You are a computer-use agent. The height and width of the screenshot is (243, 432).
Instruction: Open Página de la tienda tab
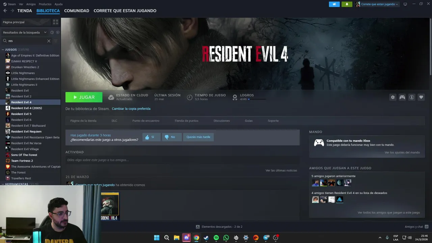pyautogui.click(x=83, y=120)
